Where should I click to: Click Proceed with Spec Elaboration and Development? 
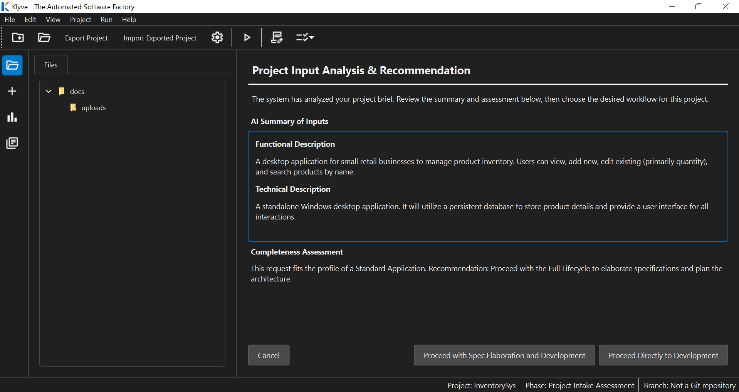coord(504,355)
